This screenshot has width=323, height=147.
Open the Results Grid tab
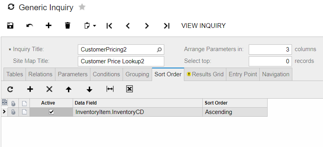205,74
